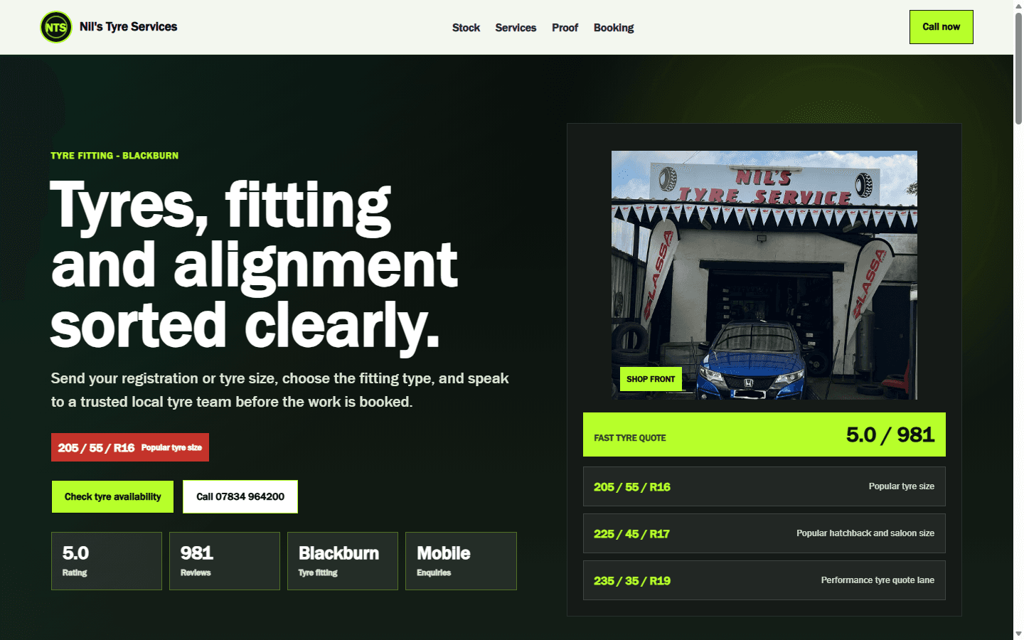
Task: Click the Call now button
Action: click(942, 27)
